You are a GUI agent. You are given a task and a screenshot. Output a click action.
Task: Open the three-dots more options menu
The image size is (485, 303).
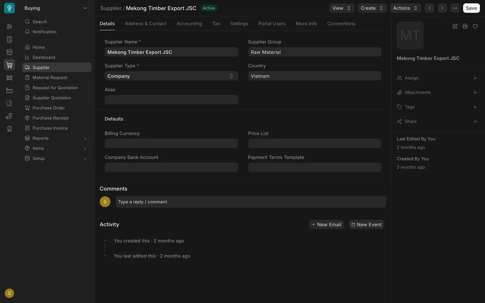click(x=455, y=8)
